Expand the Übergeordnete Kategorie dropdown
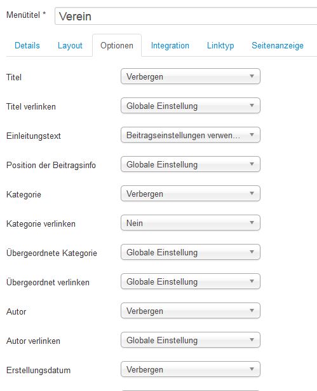This screenshot has width=317, height=391. pos(191,252)
